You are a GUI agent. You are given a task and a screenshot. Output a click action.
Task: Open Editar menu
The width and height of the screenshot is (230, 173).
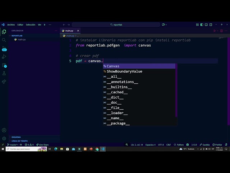(x=20, y=25)
